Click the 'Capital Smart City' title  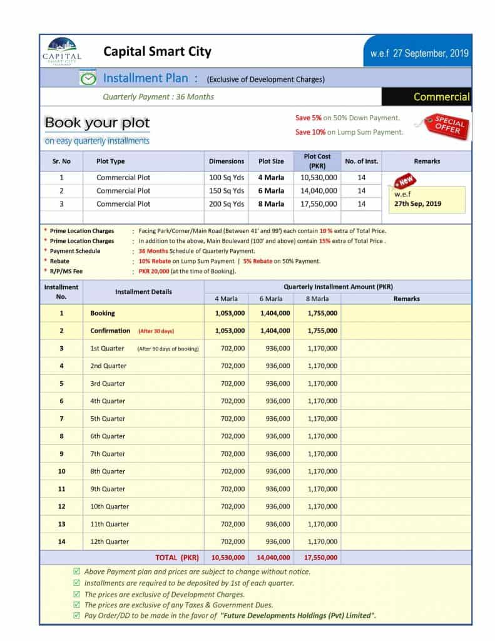157,51
